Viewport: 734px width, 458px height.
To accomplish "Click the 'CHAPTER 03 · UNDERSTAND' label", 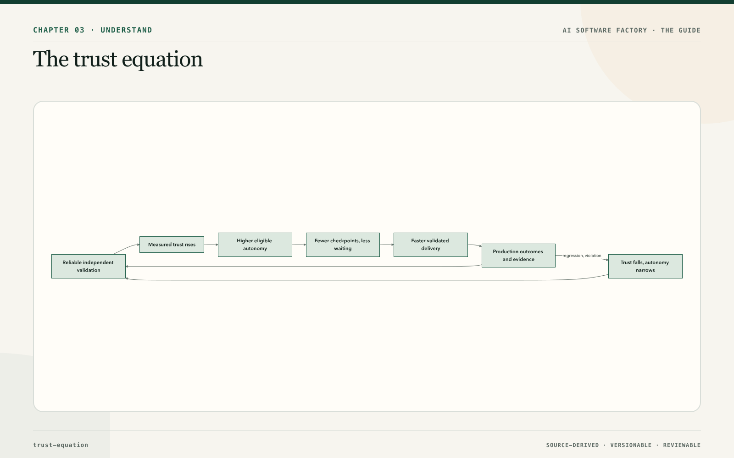I will click(x=93, y=30).
